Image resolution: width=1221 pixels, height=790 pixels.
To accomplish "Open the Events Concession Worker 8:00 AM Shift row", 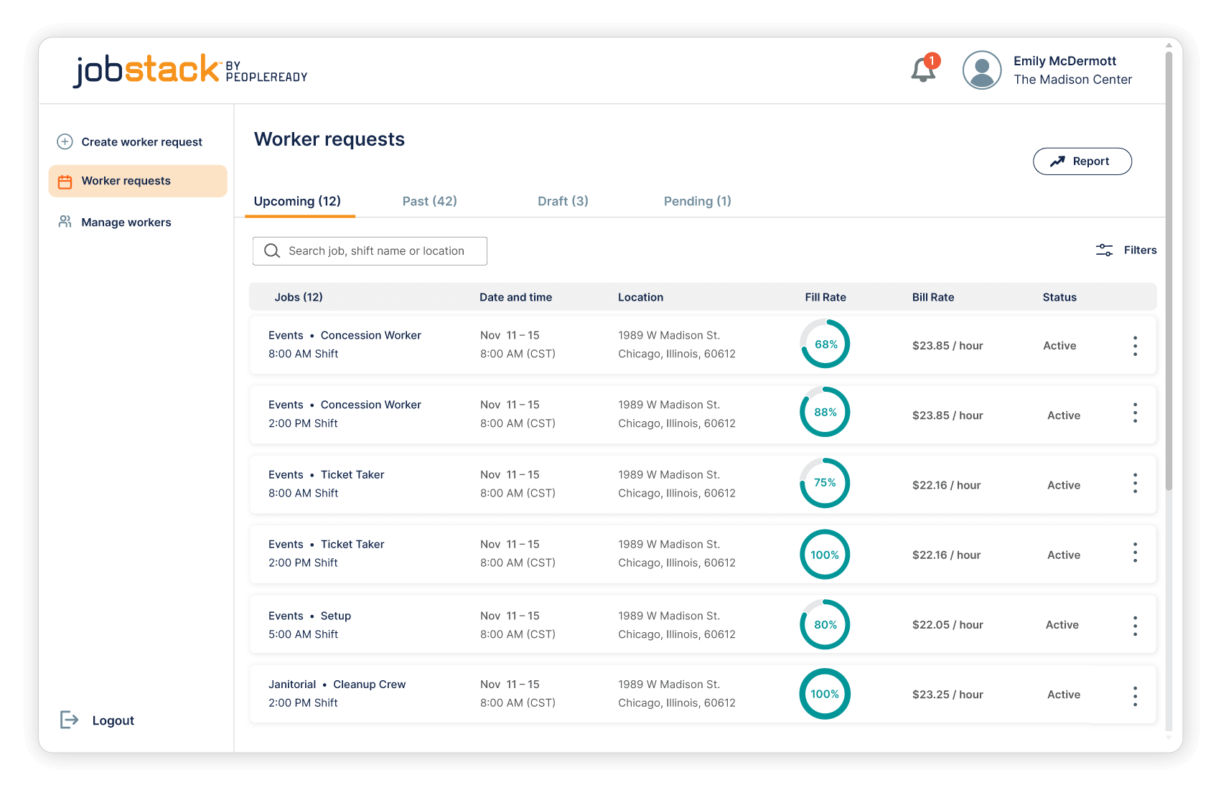I will pos(703,344).
